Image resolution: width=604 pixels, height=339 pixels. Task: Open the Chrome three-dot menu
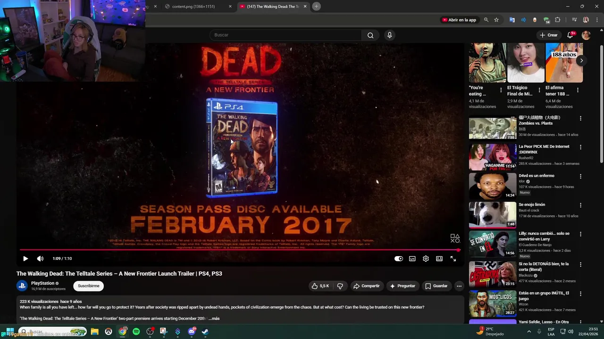pos(596,20)
